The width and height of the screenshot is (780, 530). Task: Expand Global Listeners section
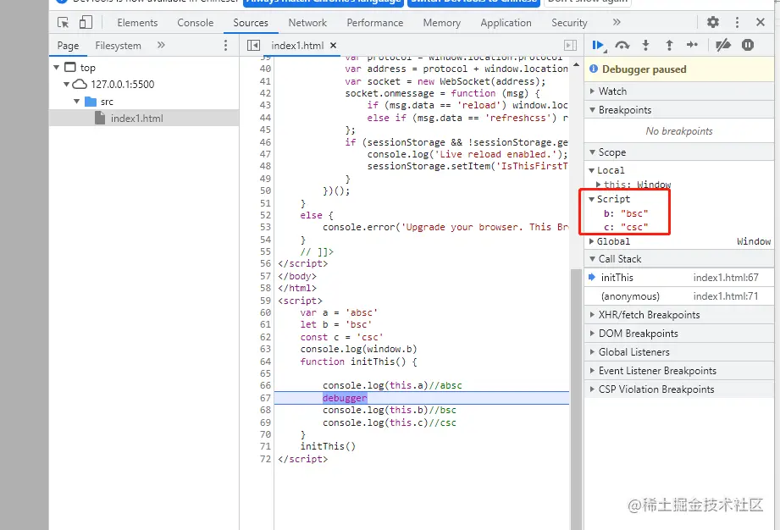click(x=678, y=352)
